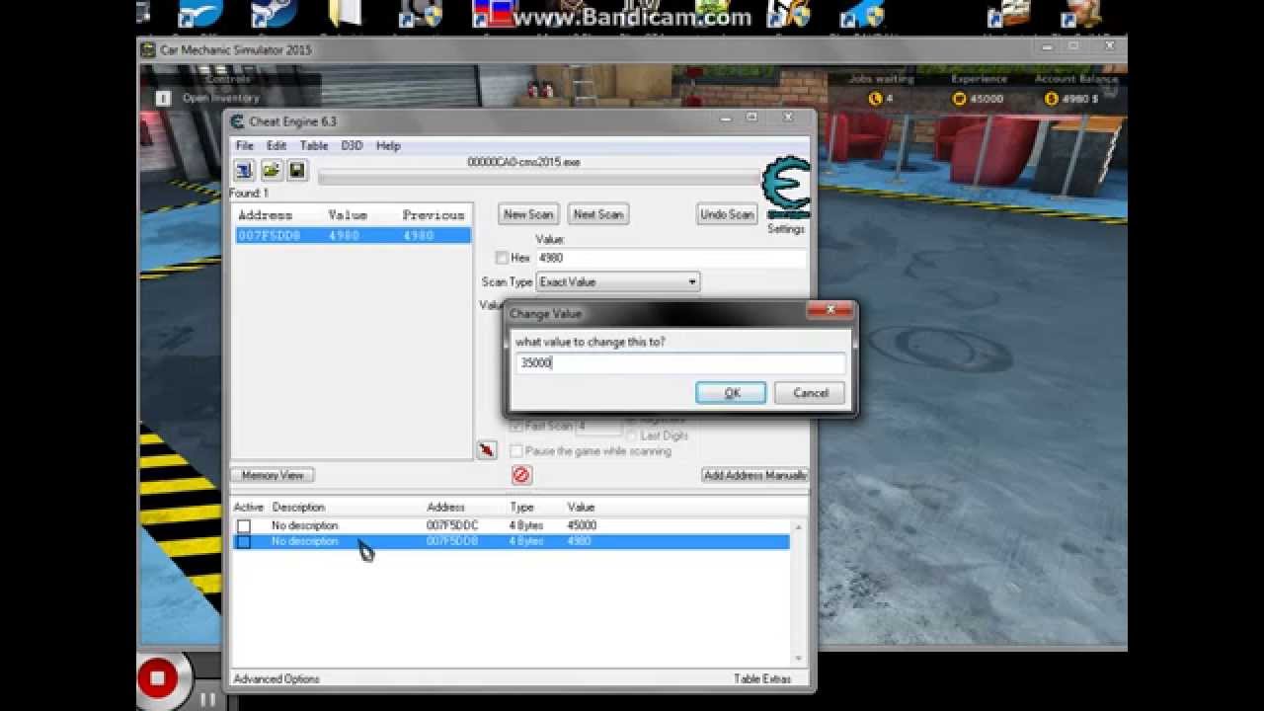Click the scan progress bar
This screenshot has height=711, width=1264.
(539, 177)
